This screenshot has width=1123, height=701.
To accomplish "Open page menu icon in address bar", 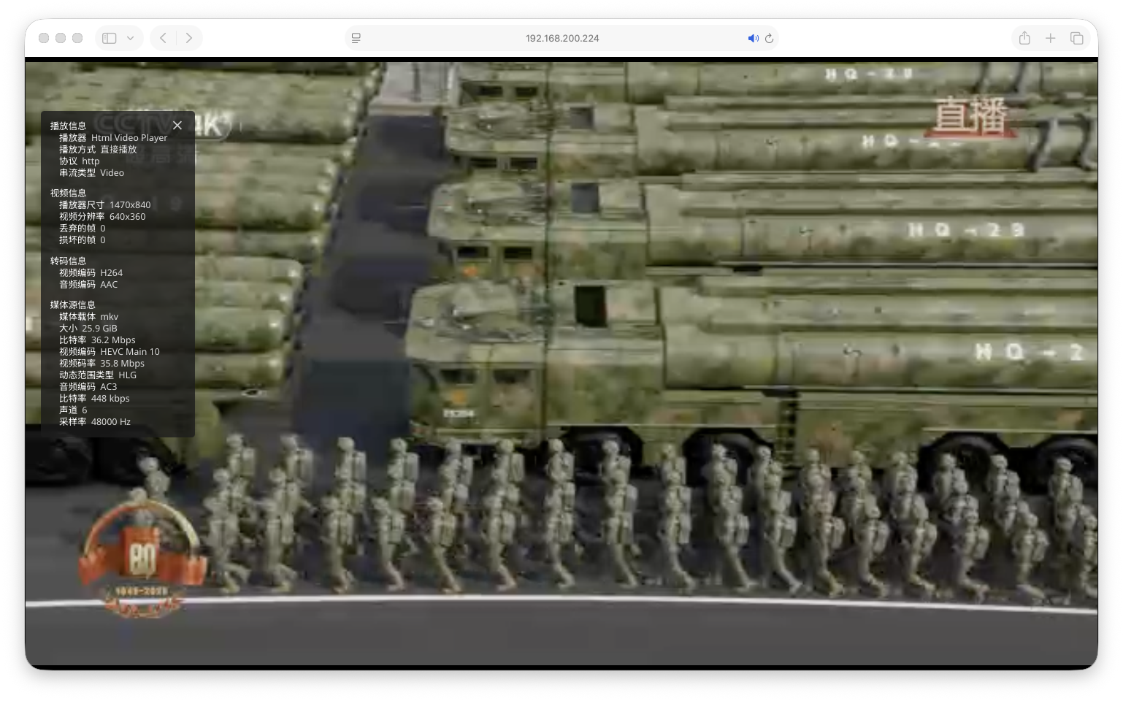I will click(356, 38).
